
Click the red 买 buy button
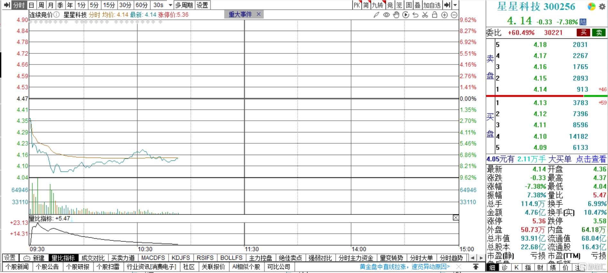583,32
